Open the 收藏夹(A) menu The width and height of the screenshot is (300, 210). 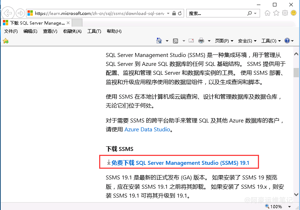pyautogui.click(x=72, y=31)
